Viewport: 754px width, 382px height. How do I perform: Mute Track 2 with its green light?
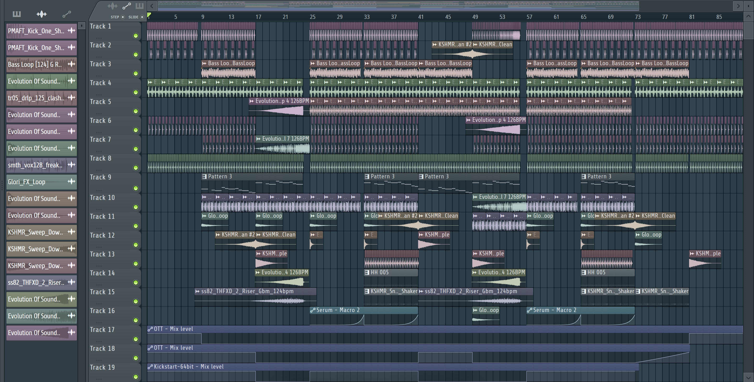coord(136,54)
